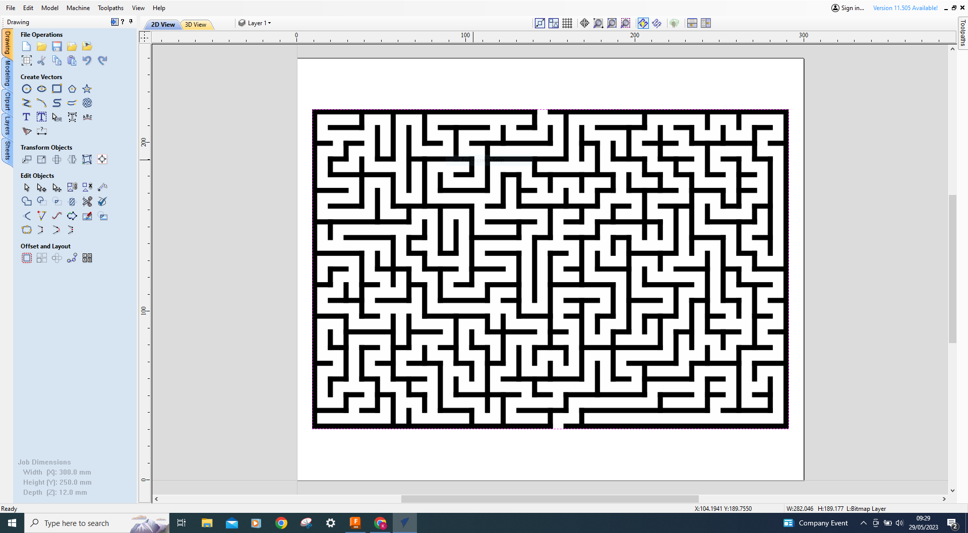The width and height of the screenshot is (968, 533).
Task: Pin the Drawing panel open
Action: 131,22
